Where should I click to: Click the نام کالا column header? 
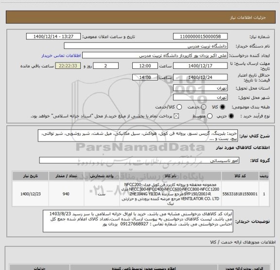pyautogui.click(x=170, y=176)
